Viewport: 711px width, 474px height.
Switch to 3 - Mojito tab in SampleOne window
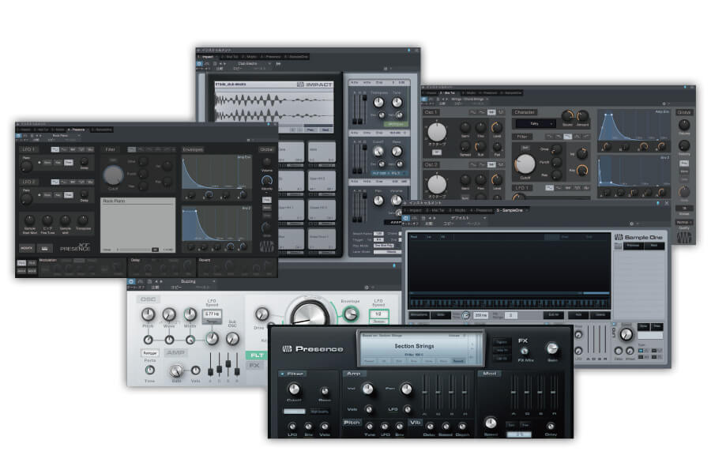[x=457, y=210]
